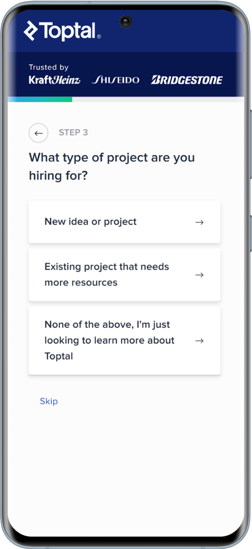The width and height of the screenshot is (252, 549).
Task: Click the Shiseido brand logo
Action: (116, 80)
